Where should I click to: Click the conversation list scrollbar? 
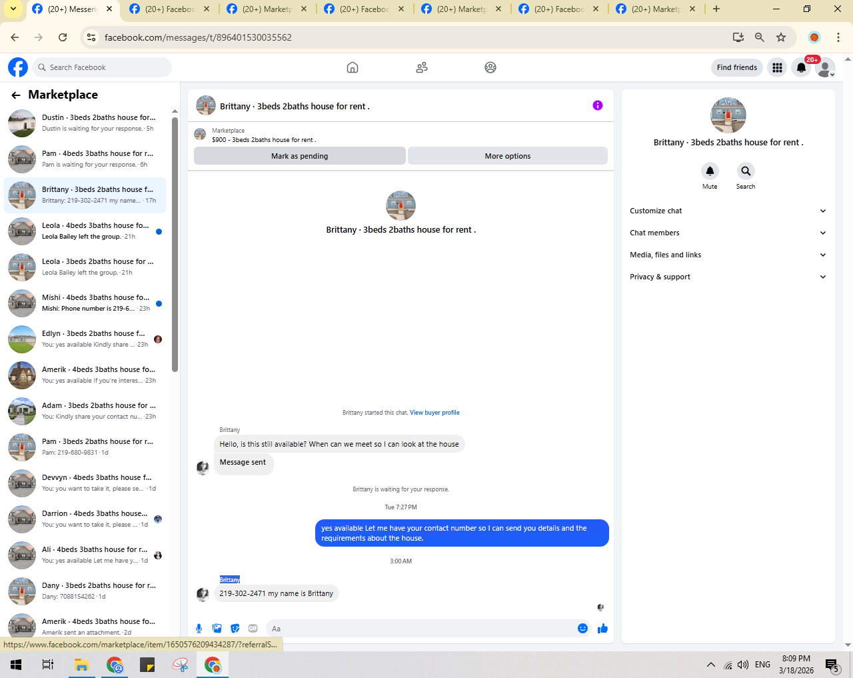point(175,244)
